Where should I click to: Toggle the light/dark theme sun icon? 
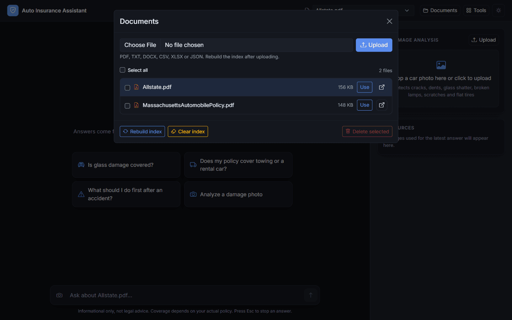point(498,10)
